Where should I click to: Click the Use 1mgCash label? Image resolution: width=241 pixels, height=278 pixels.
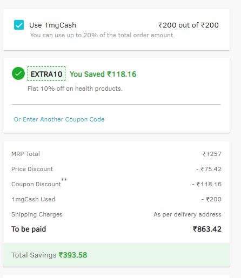[52, 25]
